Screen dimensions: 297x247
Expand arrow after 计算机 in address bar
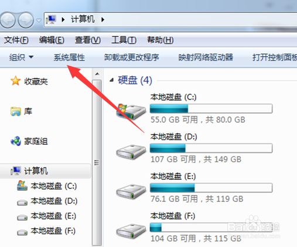coord(103,19)
